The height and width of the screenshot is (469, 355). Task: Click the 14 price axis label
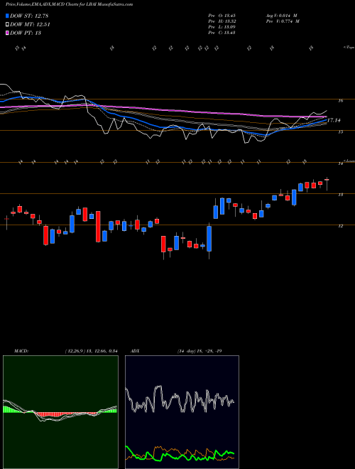pos(340,163)
